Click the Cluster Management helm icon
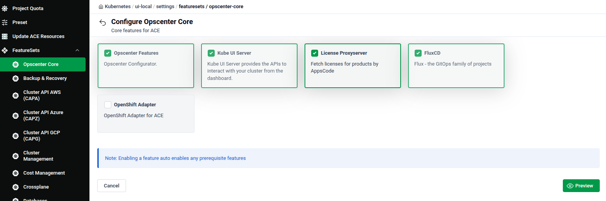Viewport: 606px width, 201px height. [16, 156]
